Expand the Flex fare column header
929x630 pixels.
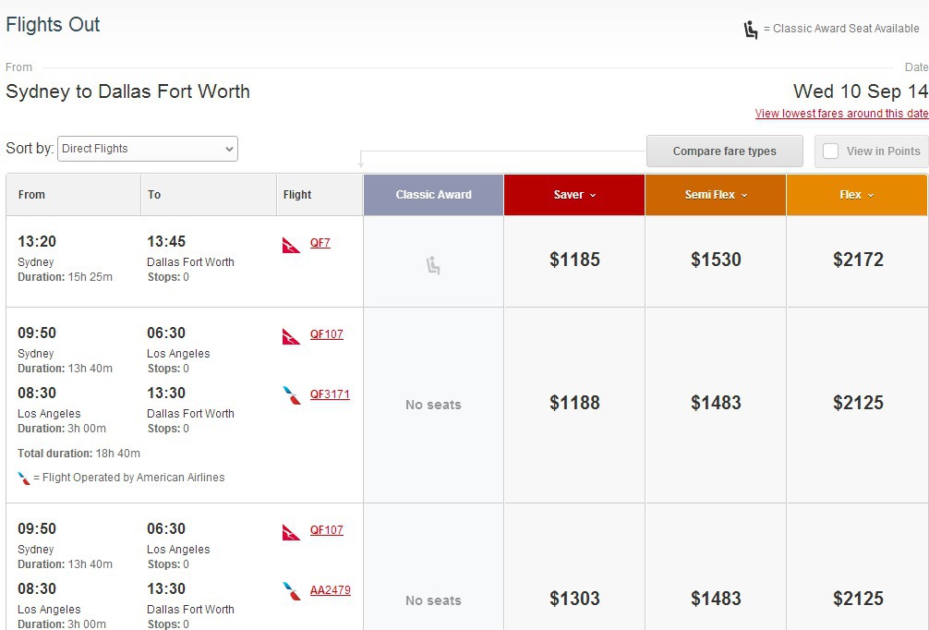pyautogui.click(x=857, y=195)
